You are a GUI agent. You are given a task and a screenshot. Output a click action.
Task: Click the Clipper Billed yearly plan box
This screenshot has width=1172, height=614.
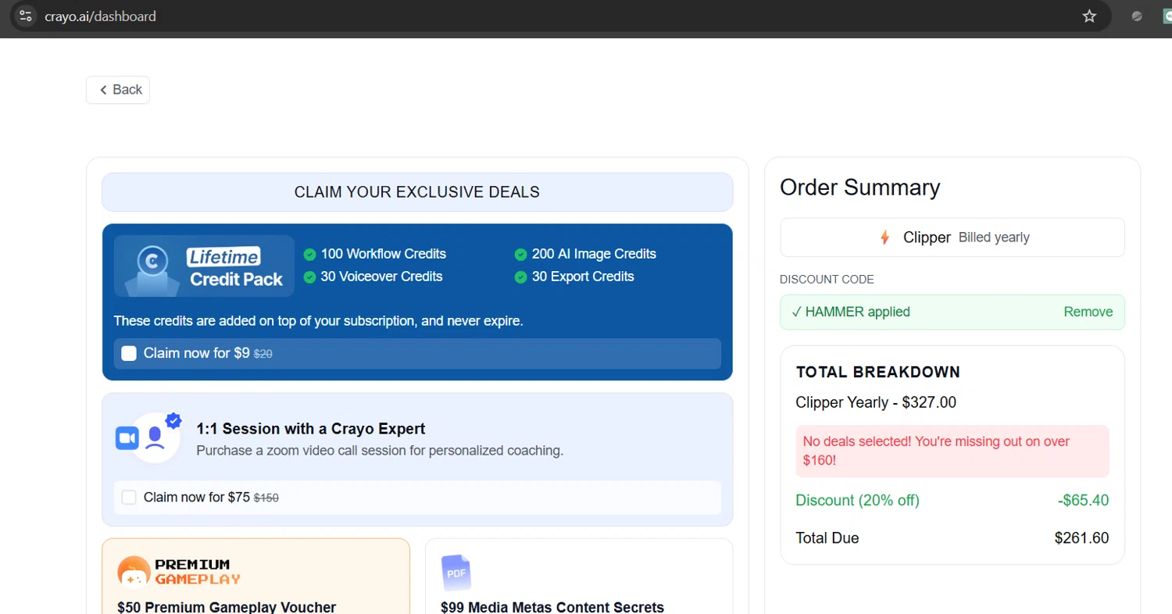click(952, 237)
